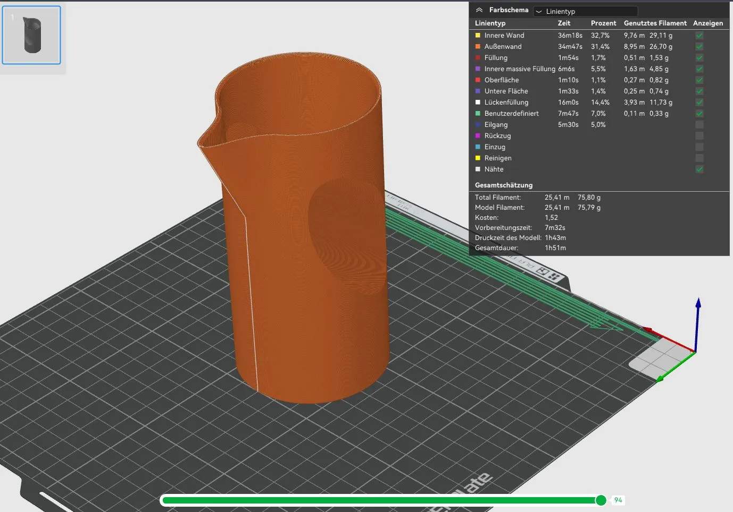This screenshot has height=512, width=733.
Task: Click the cyan Einzug color swatch
Action: 478,147
